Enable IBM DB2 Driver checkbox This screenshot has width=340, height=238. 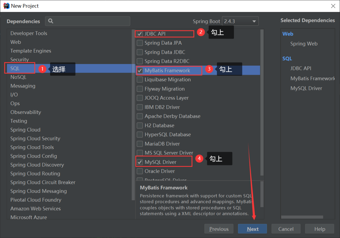pyautogui.click(x=140, y=107)
